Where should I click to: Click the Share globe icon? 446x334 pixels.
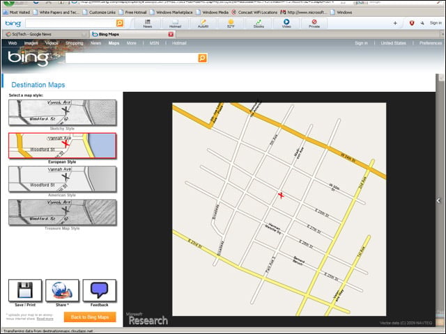(62, 290)
